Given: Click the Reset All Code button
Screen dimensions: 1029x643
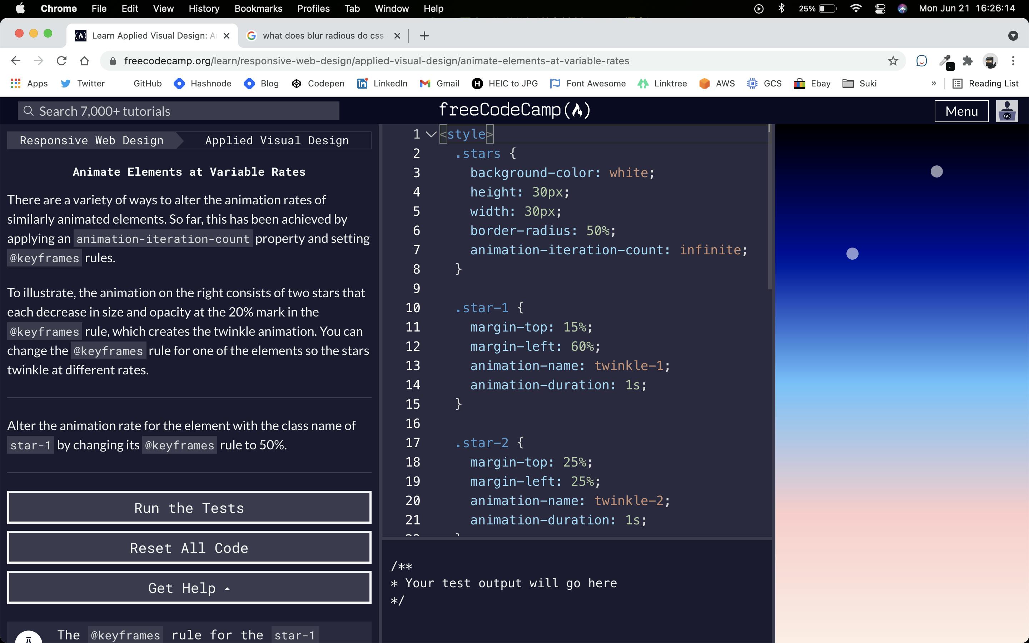Looking at the screenshot, I should [x=189, y=548].
